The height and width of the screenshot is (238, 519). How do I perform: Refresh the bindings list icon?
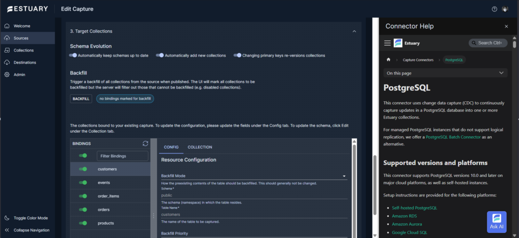pyautogui.click(x=145, y=143)
